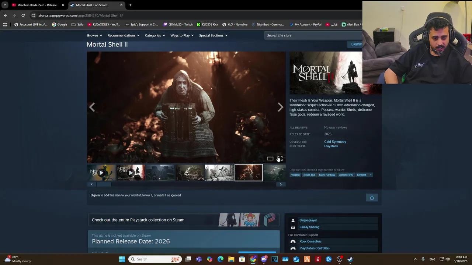
Task: Open the My Account PayPal bookmark
Action: 305,25
